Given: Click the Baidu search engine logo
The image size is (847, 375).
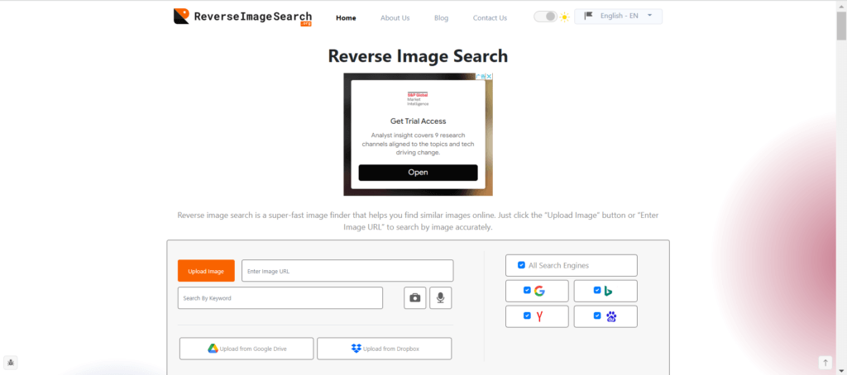Looking at the screenshot, I should 611,316.
